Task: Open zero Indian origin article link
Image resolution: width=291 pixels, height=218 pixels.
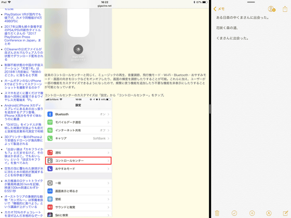Action: (x=23, y=128)
